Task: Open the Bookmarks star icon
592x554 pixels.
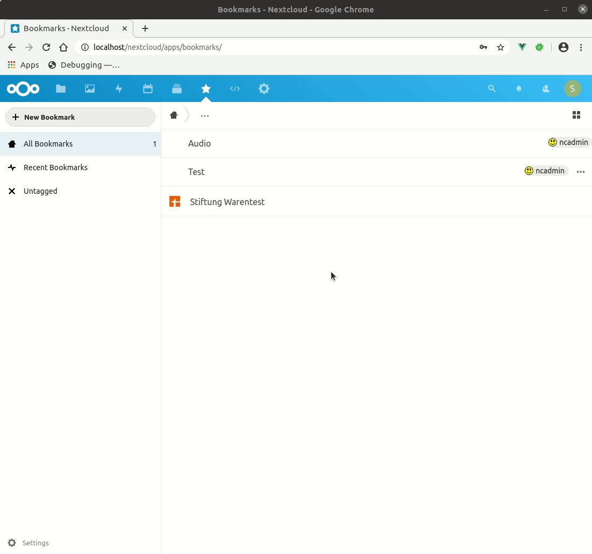Action: [x=206, y=89]
